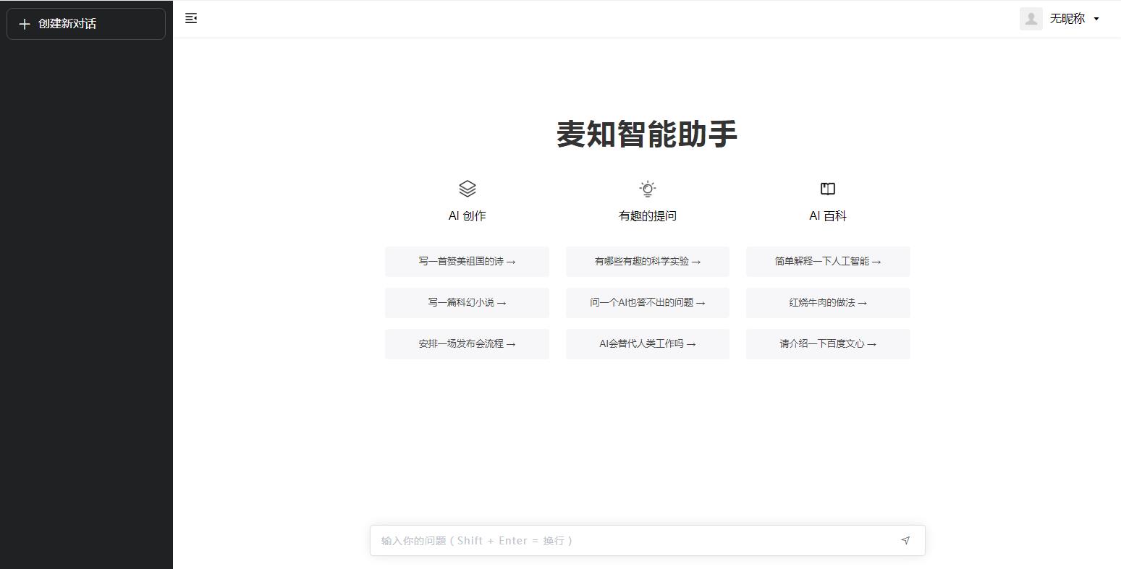
Task: Click the book icon above AI 百科
Action: click(827, 189)
